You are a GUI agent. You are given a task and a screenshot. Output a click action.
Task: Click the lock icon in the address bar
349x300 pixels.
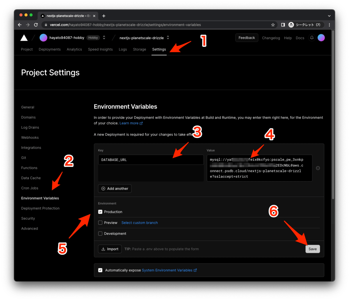(x=46, y=25)
